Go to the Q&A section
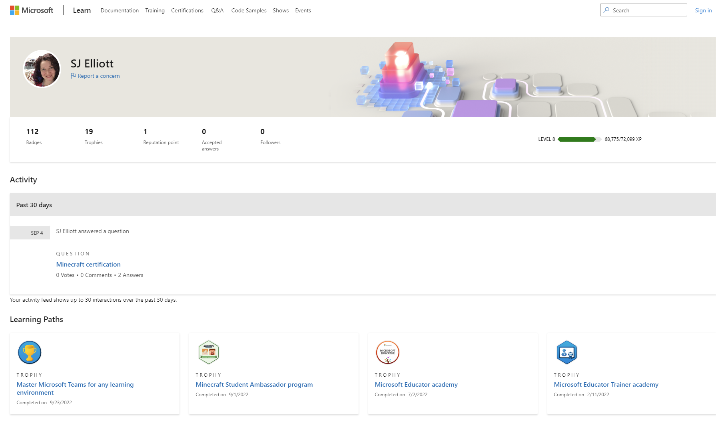Screen dimensions: 716x421 pyautogui.click(x=217, y=10)
